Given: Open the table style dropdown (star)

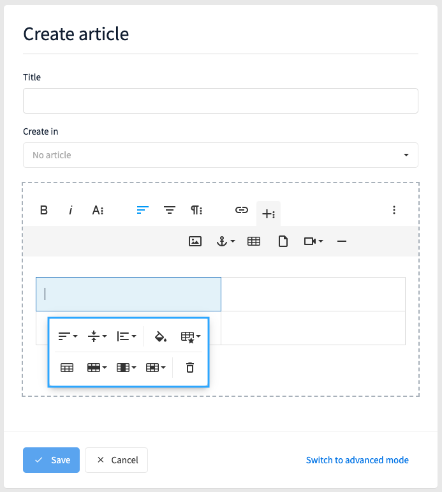Looking at the screenshot, I should click(x=191, y=336).
